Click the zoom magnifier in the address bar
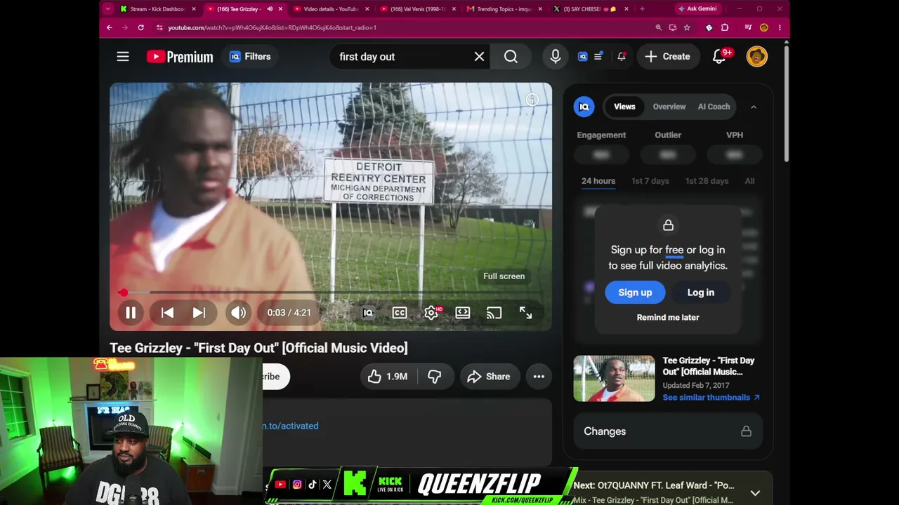Image resolution: width=899 pixels, height=505 pixels. [x=658, y=27]
